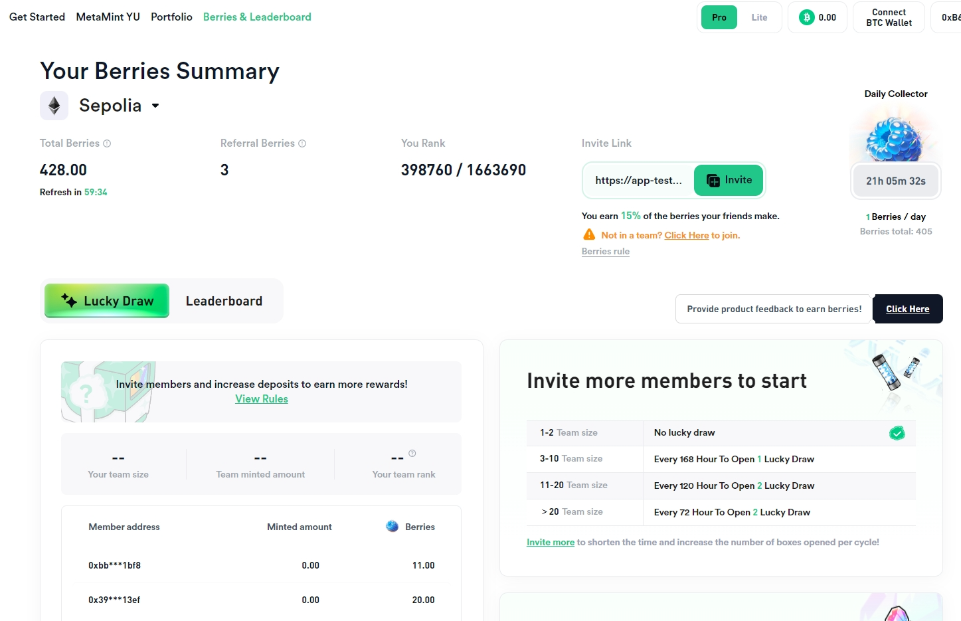Click the team rank help icon
Viewport: 961px width, 621px height.
pos(412,454)
